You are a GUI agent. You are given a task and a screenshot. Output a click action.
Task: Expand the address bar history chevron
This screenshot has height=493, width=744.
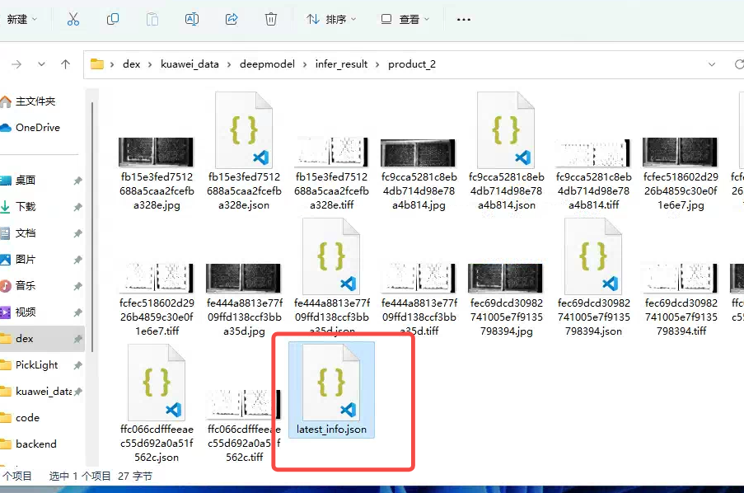click(x=713, y=64)
